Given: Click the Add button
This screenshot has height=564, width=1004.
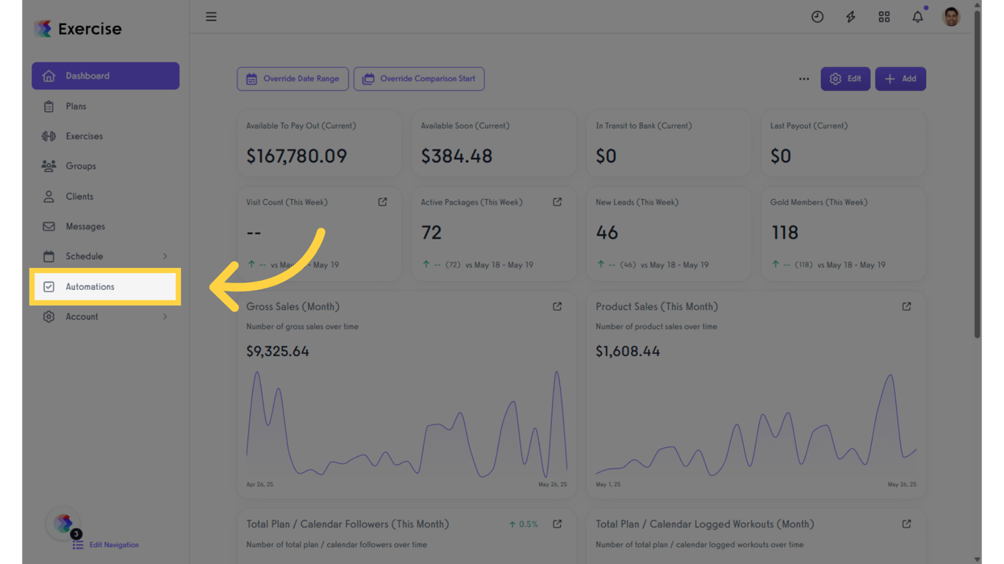Looking at the screenshot, I should tap(900, 79).
